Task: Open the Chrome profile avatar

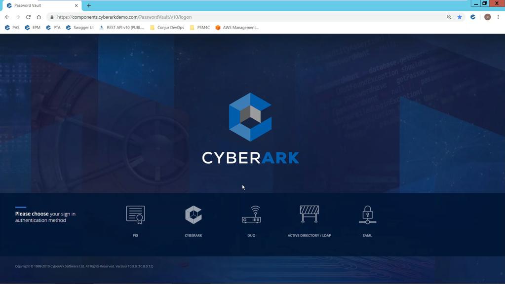Action: (x=488, y=17)
